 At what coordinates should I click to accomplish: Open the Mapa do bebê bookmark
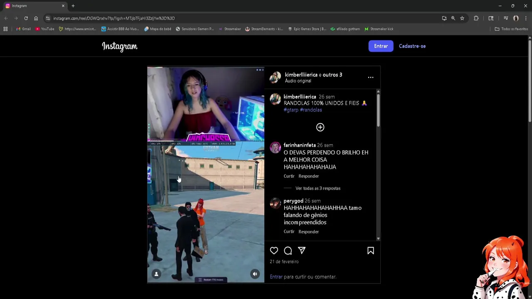158,29
